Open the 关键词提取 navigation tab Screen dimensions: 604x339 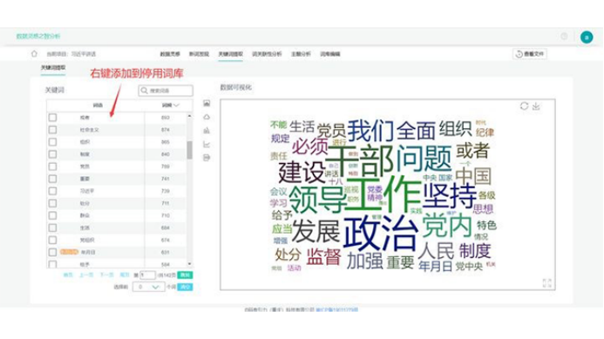[230, 54]
